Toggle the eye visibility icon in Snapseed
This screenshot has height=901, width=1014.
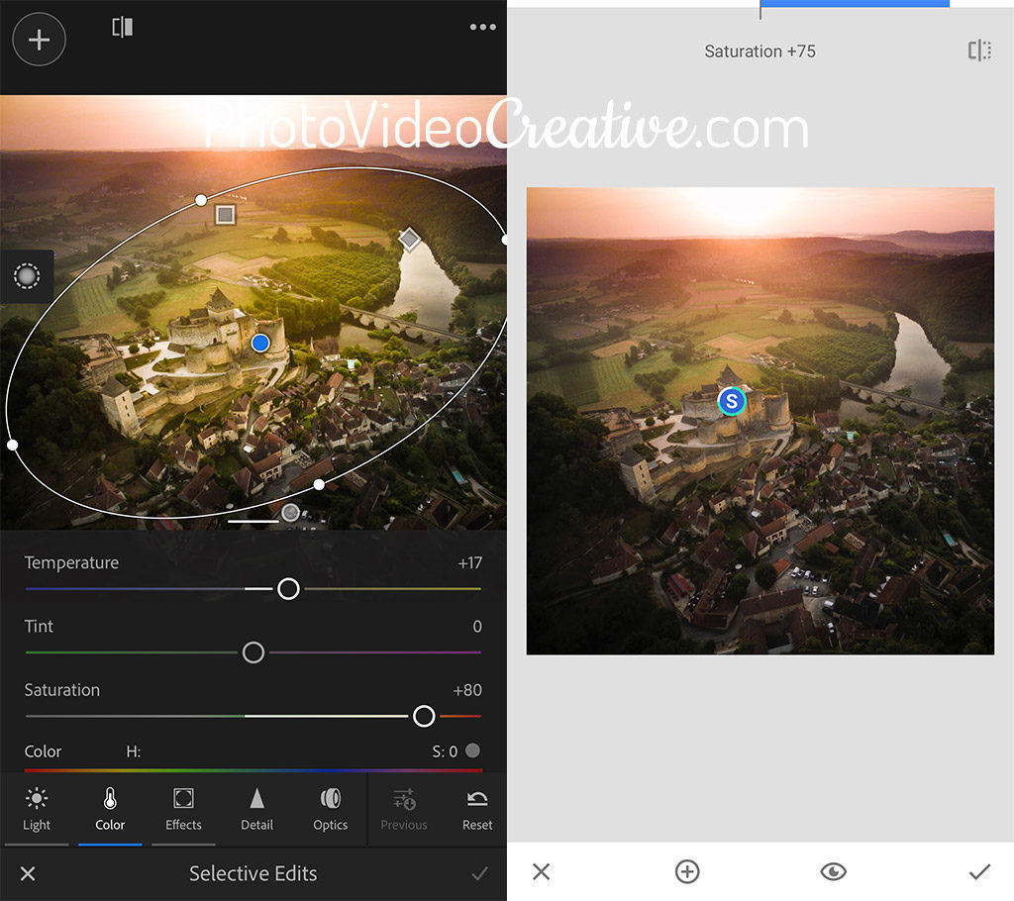[x=834, y=871]
